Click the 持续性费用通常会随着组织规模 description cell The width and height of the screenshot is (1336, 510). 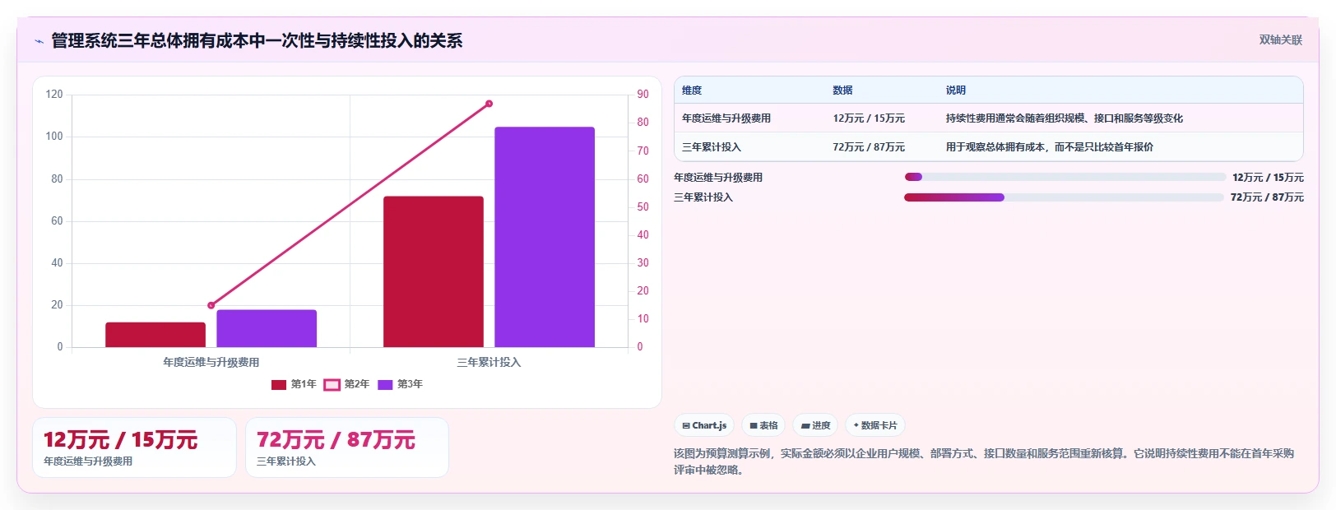click(x=1065, y=118)
